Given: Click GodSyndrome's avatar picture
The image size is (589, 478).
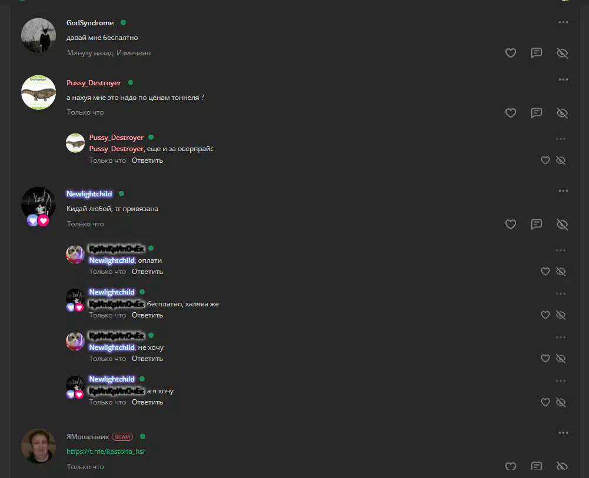Looking at the screenshot, I should 38,35.
